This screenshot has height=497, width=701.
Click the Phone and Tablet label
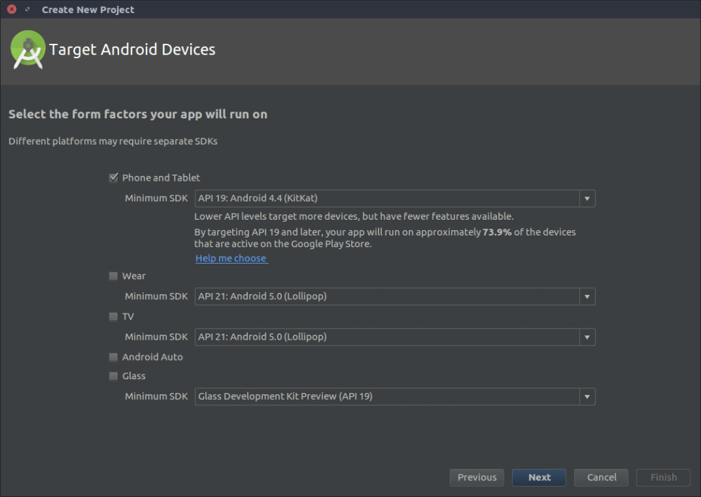click(161, 178)
